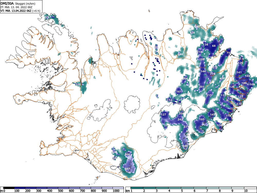Click the visibility value 185 on the map
This screenshot has width=257, height=193.
tap(202, 119)
